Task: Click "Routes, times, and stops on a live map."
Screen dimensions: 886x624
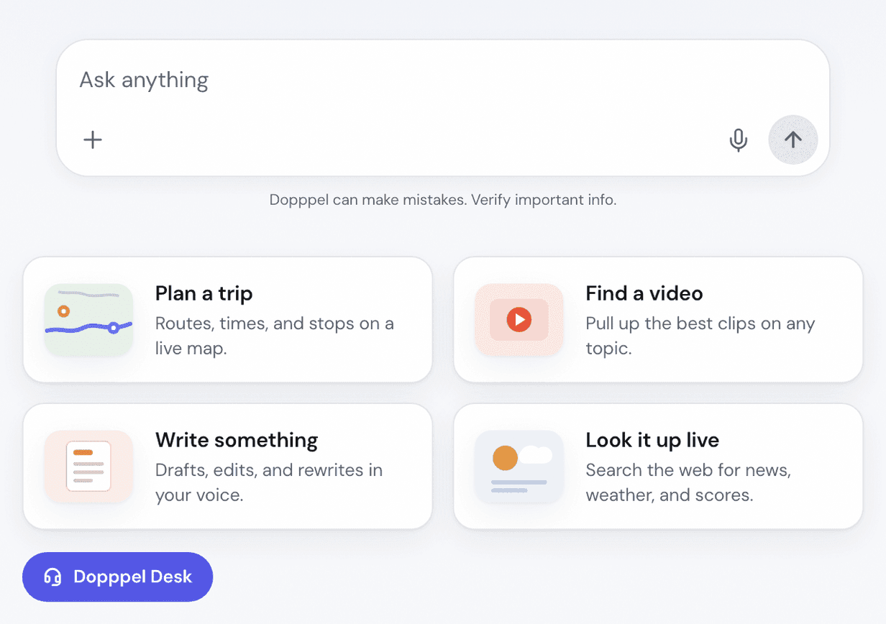Action: pos(275,336)
